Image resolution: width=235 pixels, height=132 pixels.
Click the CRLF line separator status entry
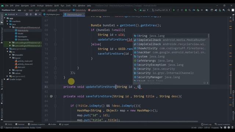(200, 128)
